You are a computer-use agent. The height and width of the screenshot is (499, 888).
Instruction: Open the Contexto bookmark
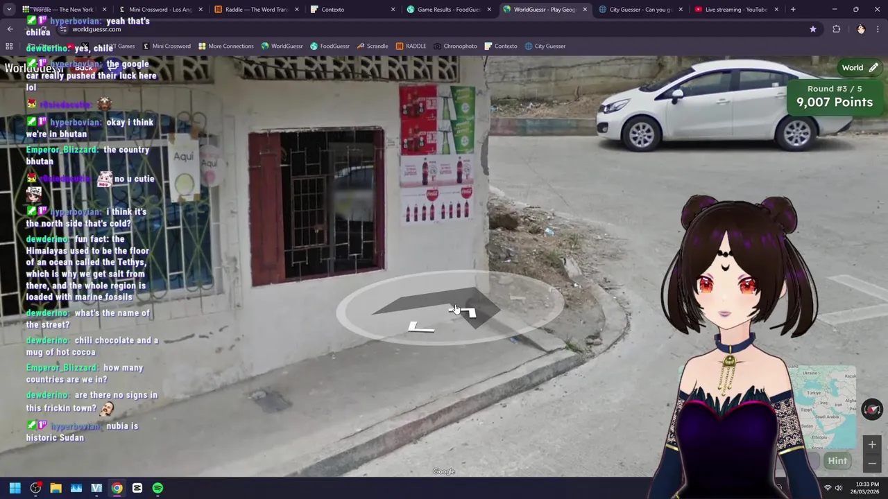500,46
